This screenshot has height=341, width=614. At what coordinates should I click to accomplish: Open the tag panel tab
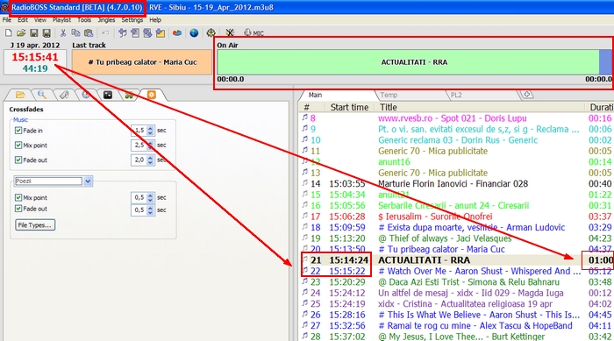tap(64, 95)
